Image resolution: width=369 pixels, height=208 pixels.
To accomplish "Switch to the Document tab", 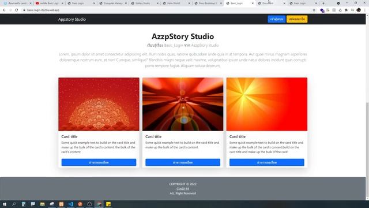I will [x=272, y=3].
